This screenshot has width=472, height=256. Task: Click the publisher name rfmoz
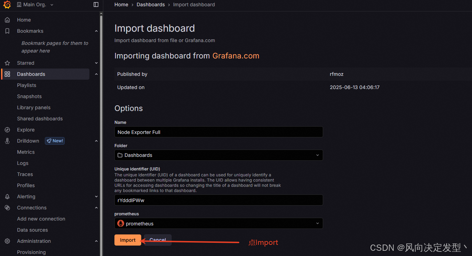[x=337, y=74]
